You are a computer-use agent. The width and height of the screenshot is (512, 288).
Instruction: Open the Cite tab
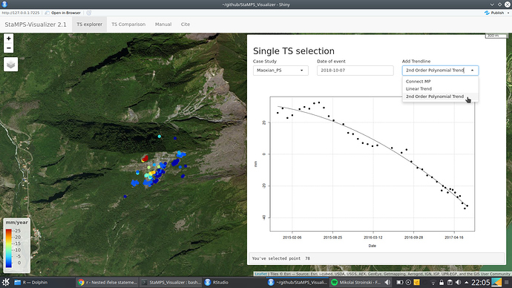[x=186, y=24]
